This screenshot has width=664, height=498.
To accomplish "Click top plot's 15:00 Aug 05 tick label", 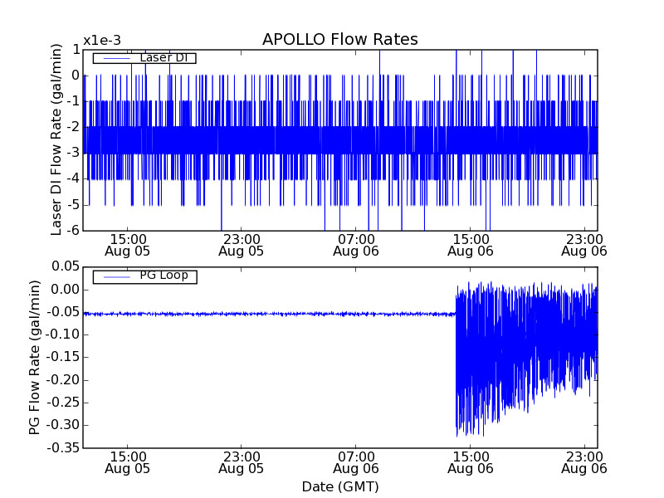I will 128,244.
